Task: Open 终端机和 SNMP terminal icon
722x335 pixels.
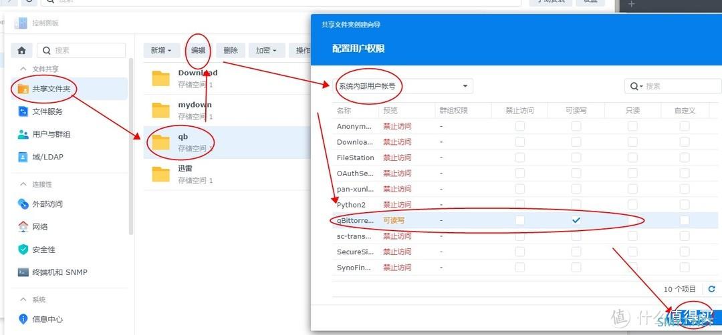Action: [23, 272]
